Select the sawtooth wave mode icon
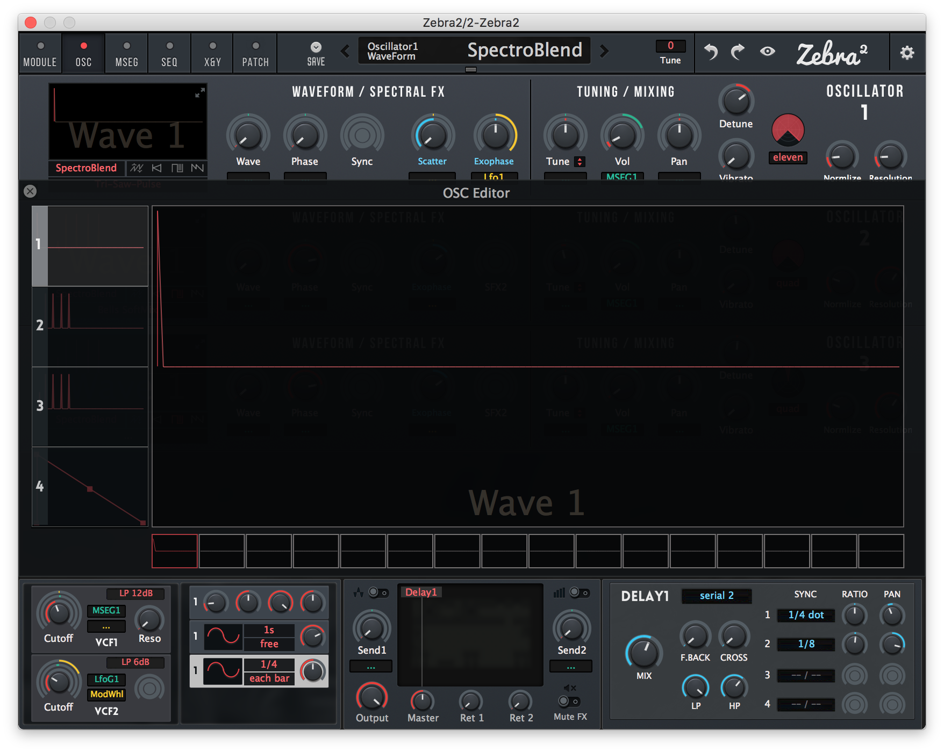This screenshot has width=944, height=752. click(x=197, y=168)
